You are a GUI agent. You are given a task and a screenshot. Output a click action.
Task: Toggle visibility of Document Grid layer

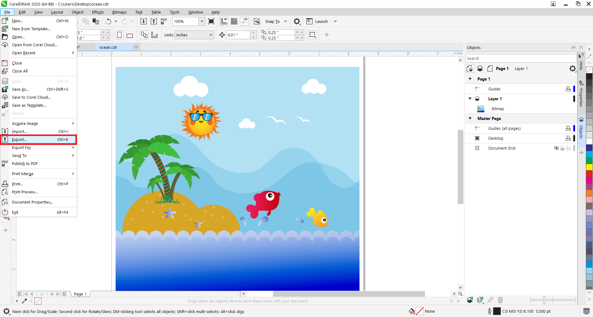(556, 148)
